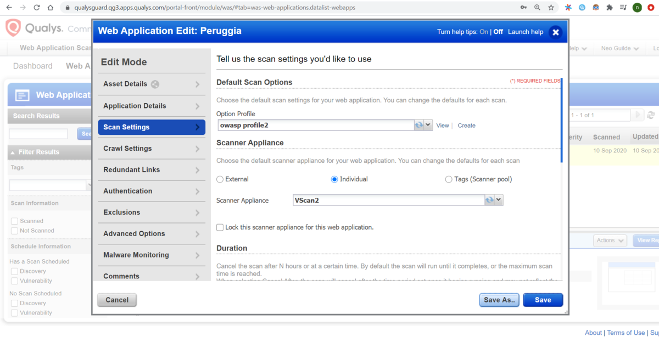The image size is (659, 337).
Task: Click the Asset Details status icon
Action: [155, 84]
